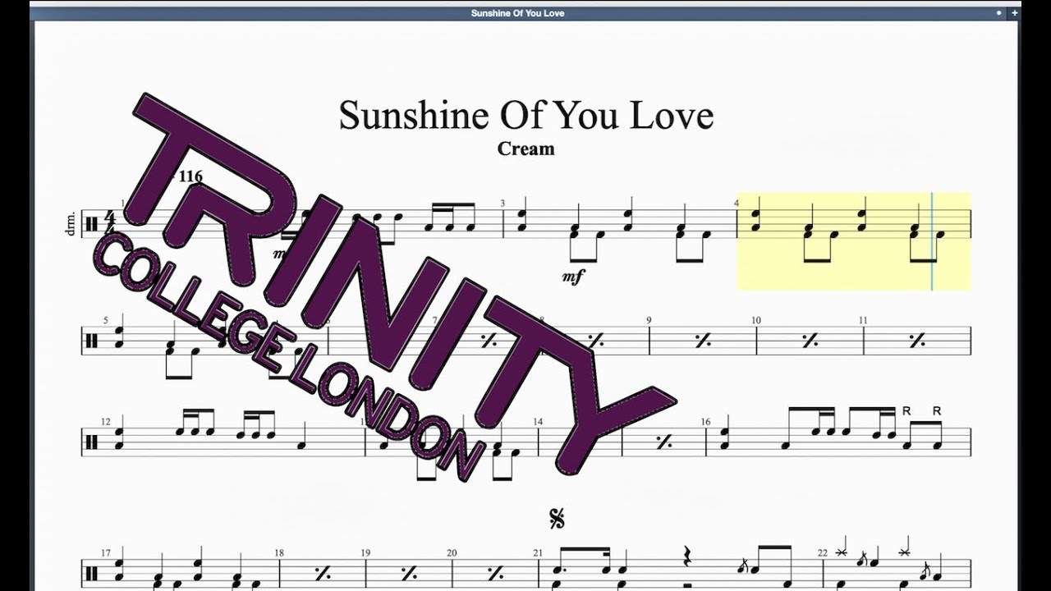
Task: Click the quarter rest in measure 21
Action: 688,557
